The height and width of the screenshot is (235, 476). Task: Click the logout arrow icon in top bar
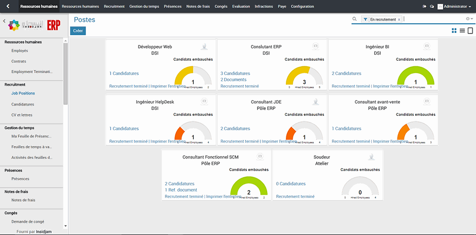tap(424, 6)
